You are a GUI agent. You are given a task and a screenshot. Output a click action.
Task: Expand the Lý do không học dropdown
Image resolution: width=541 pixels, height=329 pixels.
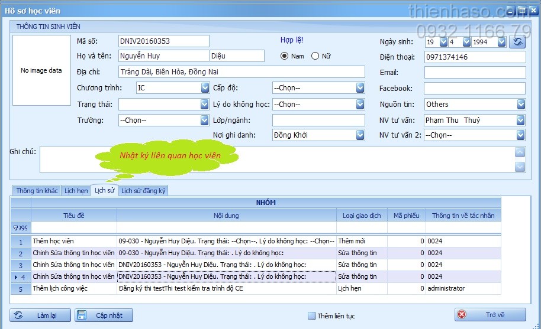click(360, 104)
